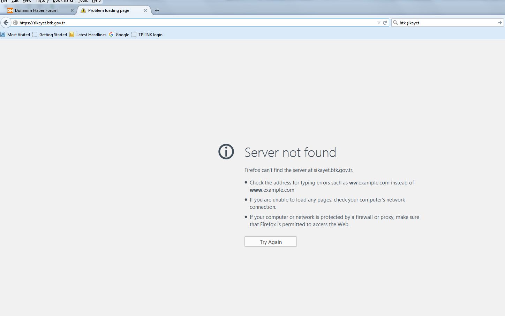Open the History menu

click(x=42, y=1)
